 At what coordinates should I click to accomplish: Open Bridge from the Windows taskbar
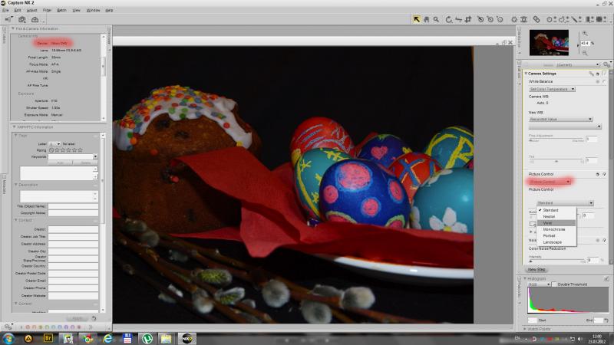coord(48,338)
